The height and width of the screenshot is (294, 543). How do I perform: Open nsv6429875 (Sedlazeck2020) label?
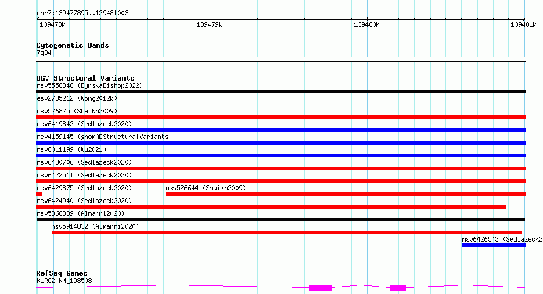tap(84, 188)
